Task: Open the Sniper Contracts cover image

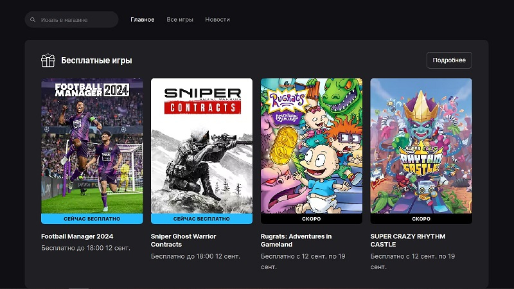Action: click(x=202, y=146)
